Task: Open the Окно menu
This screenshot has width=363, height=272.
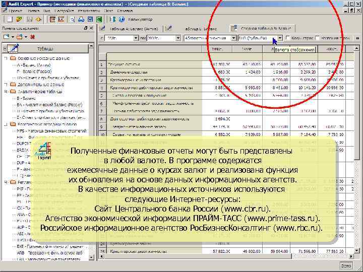Action: 108,11
